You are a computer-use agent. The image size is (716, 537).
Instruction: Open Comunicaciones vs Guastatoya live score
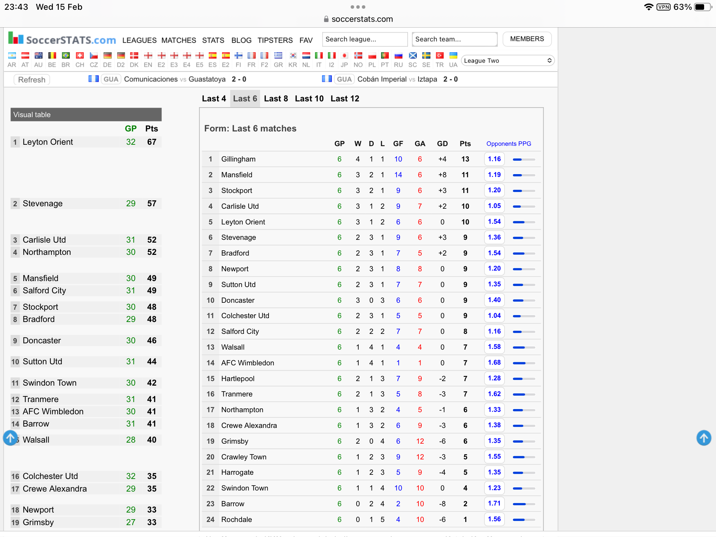[x=175, y=79]
